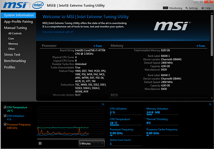
Task: Click the Intel logo in header
Action: (38, 5)
